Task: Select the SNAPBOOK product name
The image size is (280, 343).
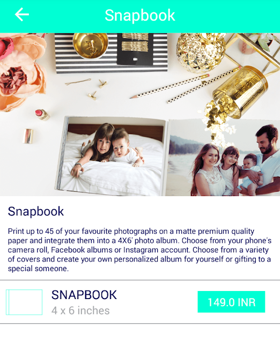Action: click(84, 295)
